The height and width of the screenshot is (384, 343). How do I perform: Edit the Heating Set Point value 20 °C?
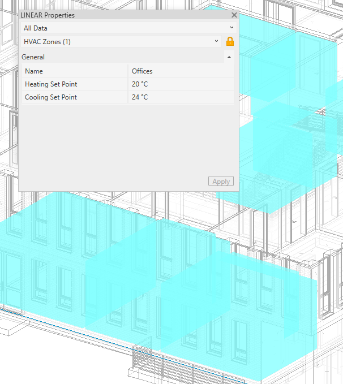(x=181, y=84)
